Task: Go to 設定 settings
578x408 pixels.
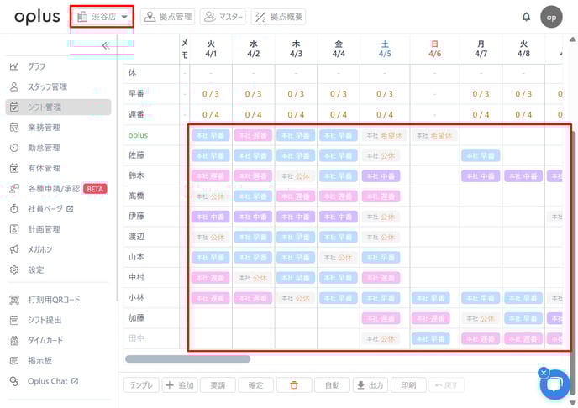Action: [x=36, y=270]
